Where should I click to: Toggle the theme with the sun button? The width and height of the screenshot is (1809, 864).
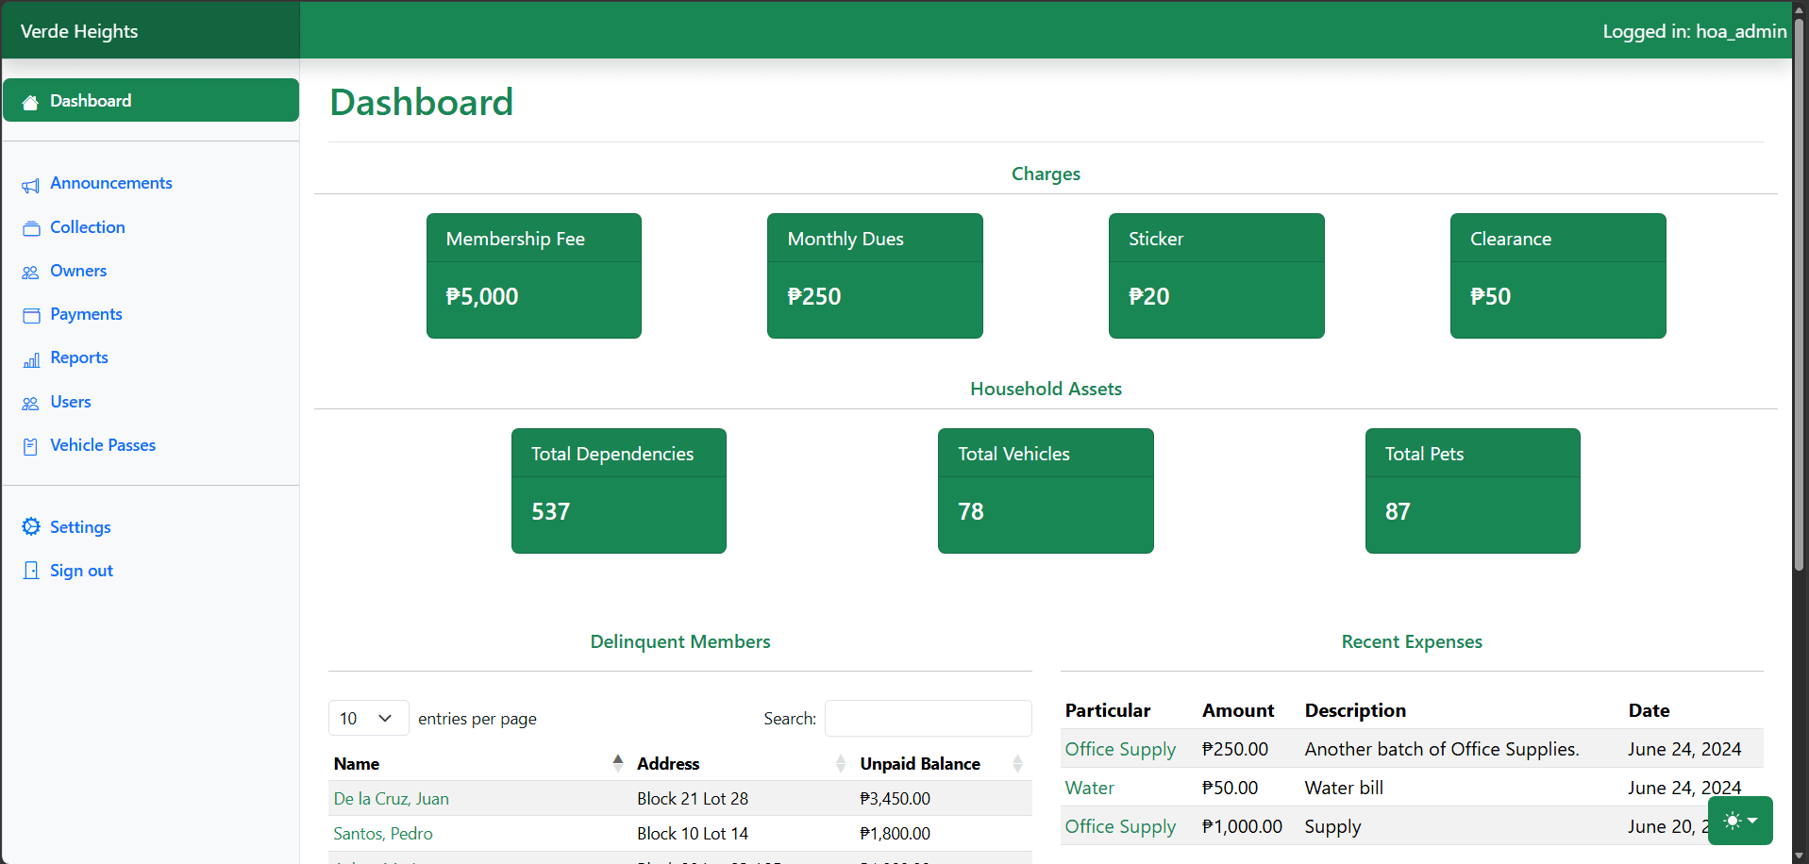pos(1732,821)
